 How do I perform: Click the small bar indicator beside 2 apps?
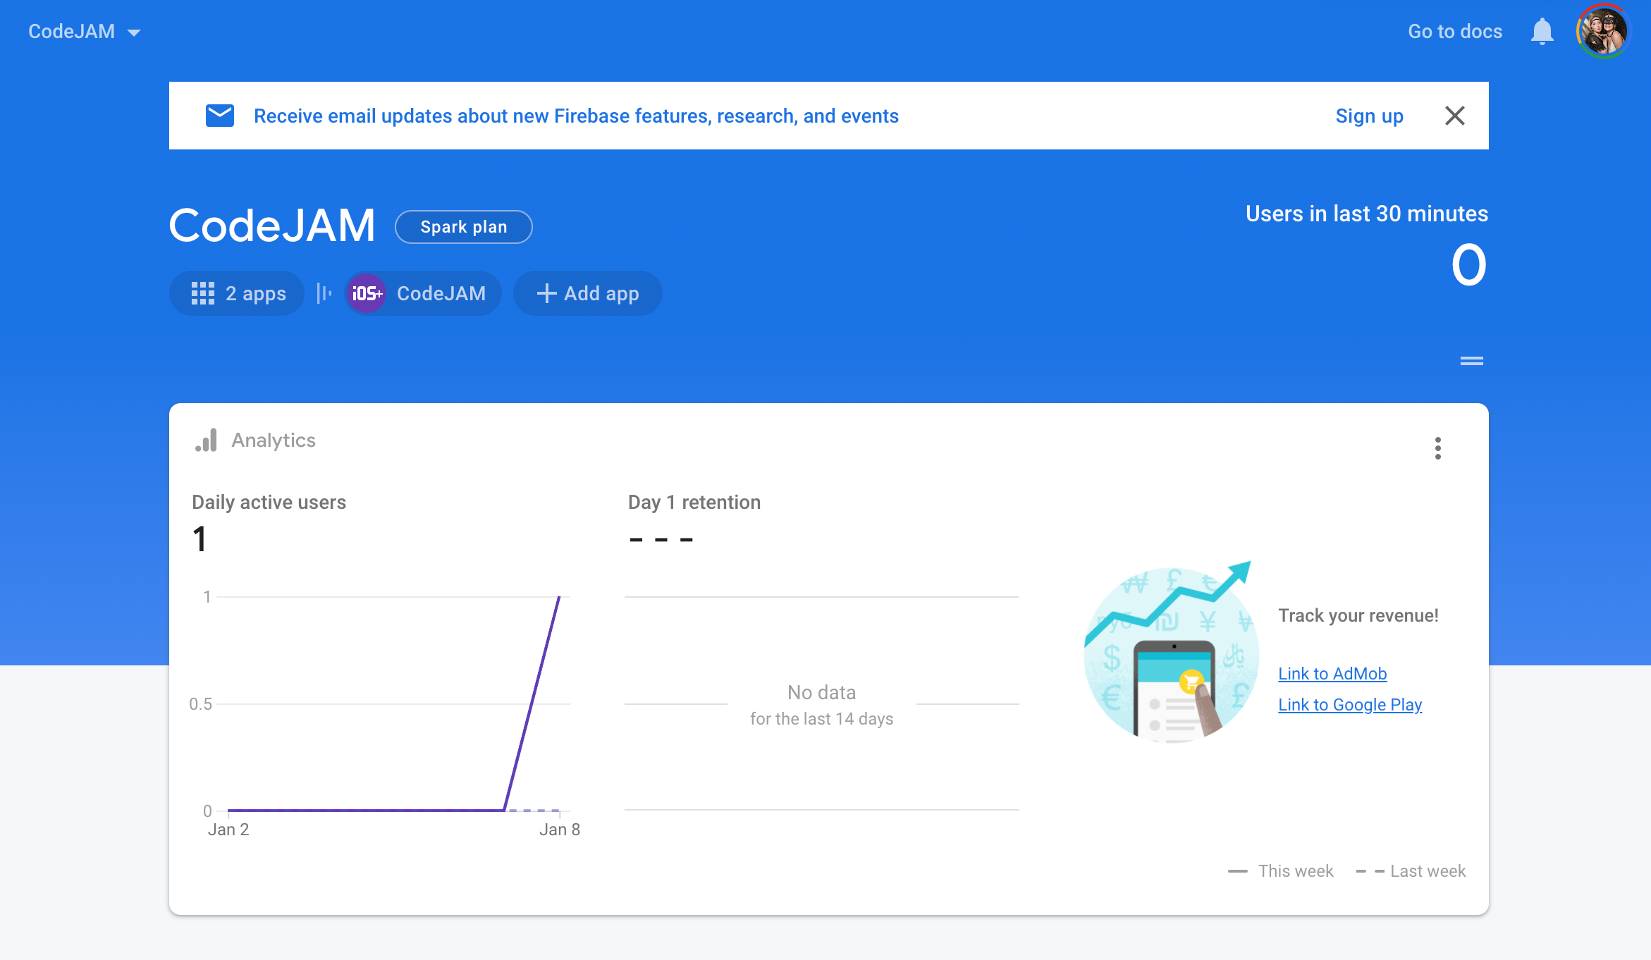coord(324,293)
